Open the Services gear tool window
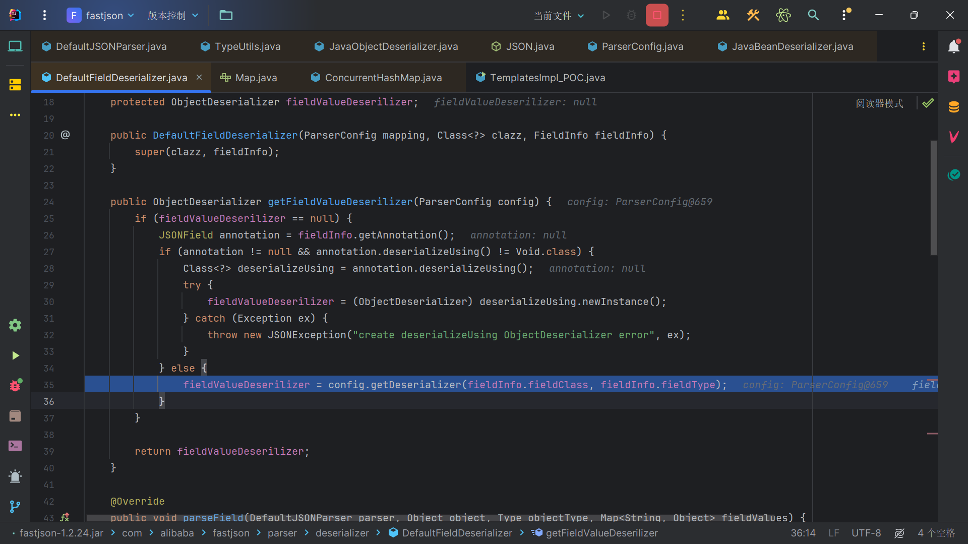Image resolution: width=968 pixels, height=544 pixels. [x=15, y=325]
